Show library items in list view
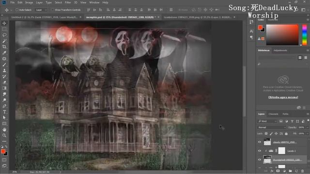Viewport: 310px width, 174px height. (x=306, y=58)
